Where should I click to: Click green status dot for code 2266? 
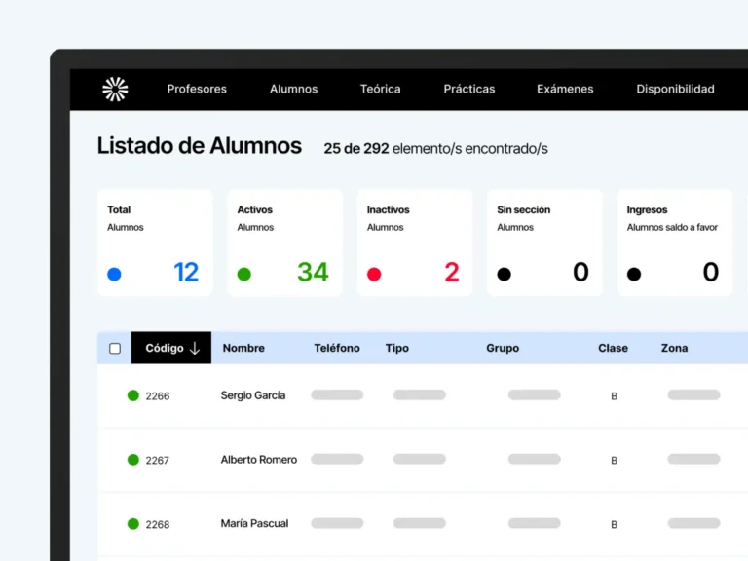pyautogui.click(x=133, y=395)
